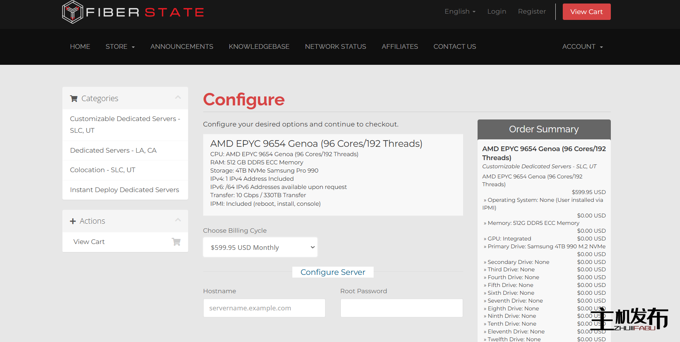Click the Categories shopping cart icon

pos(73,99)
